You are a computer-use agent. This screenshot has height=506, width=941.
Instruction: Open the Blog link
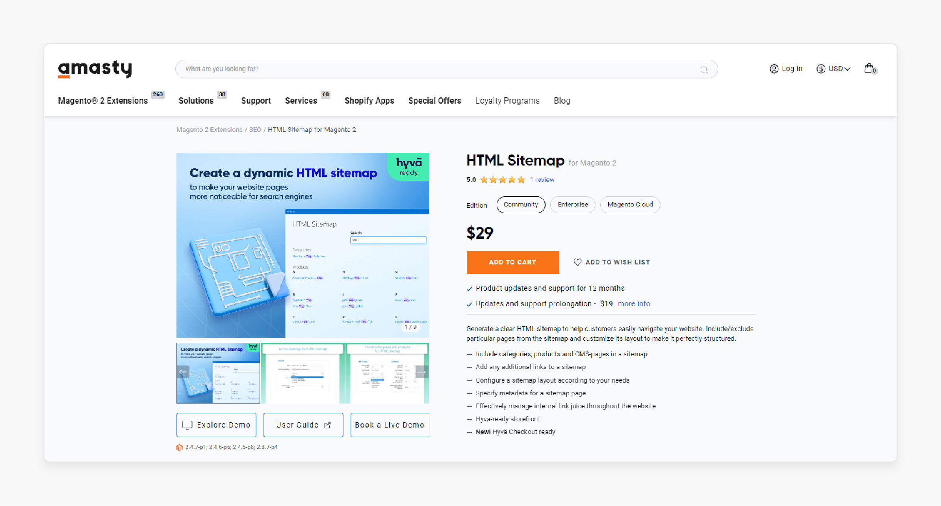point(562,101)
